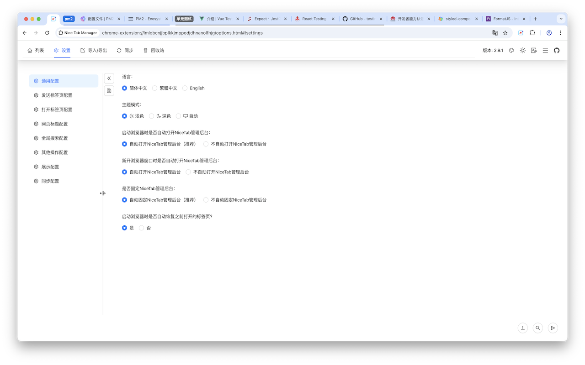The width and height of the screenshot is (585, 365).
Task: Switch to the 同步 page
Action: (125, 51)
